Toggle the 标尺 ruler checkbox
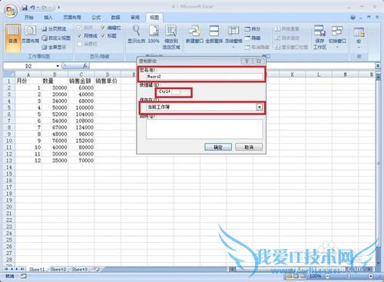The image size is (384, 282). (80, 28)
